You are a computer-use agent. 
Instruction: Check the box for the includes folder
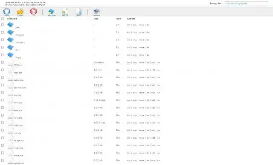[3, 40]
